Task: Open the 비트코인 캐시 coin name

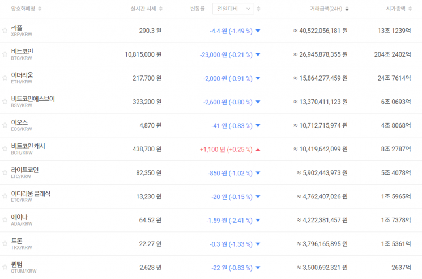Action: [x=28, y=146]
